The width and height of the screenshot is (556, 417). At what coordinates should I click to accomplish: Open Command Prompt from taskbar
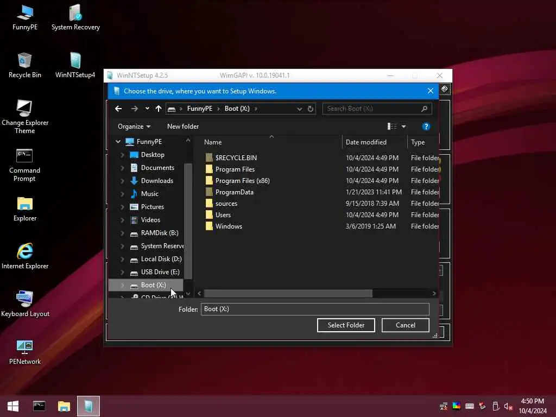coord(39,406)
